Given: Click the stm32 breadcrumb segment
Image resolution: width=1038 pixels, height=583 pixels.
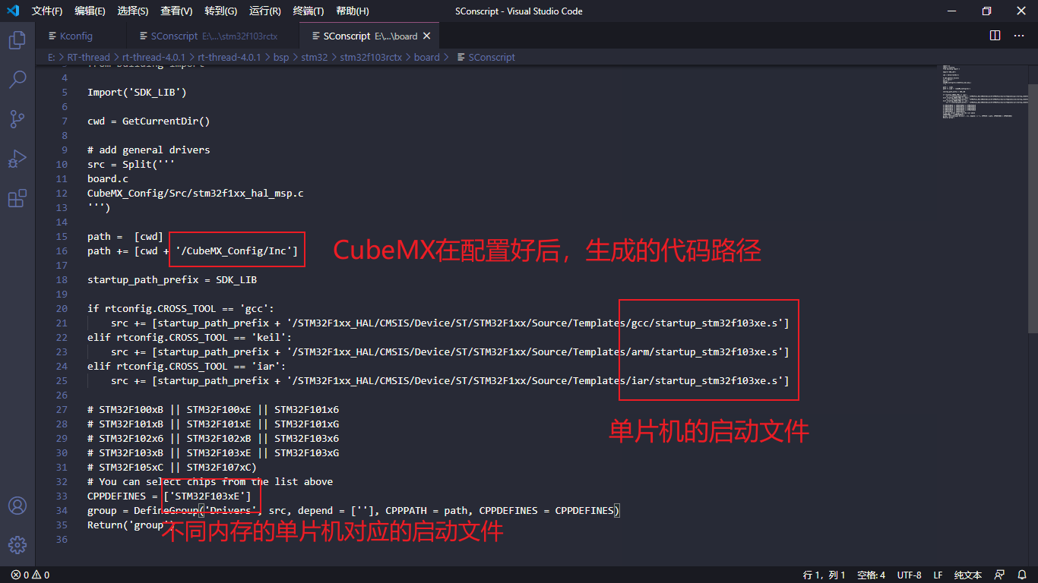Looking at the screenshot, I should 314,57.
